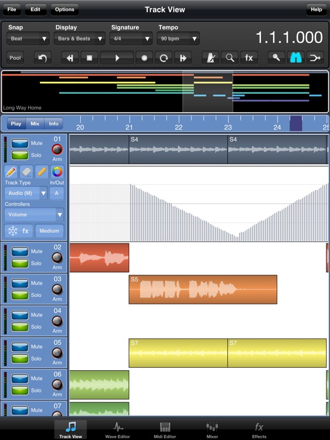Solo track 01

click(x=19, y=155)
